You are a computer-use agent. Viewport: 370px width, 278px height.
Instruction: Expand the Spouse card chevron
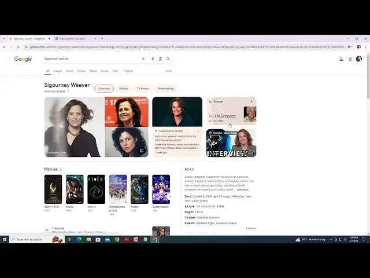251,101
